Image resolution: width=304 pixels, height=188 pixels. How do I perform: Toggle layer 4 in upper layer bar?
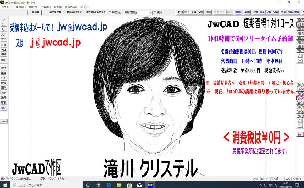coord(298,38)
